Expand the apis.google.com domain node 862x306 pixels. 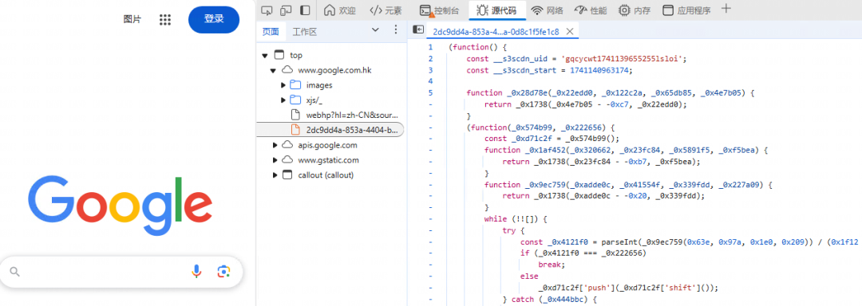click(x=275, y=145)
